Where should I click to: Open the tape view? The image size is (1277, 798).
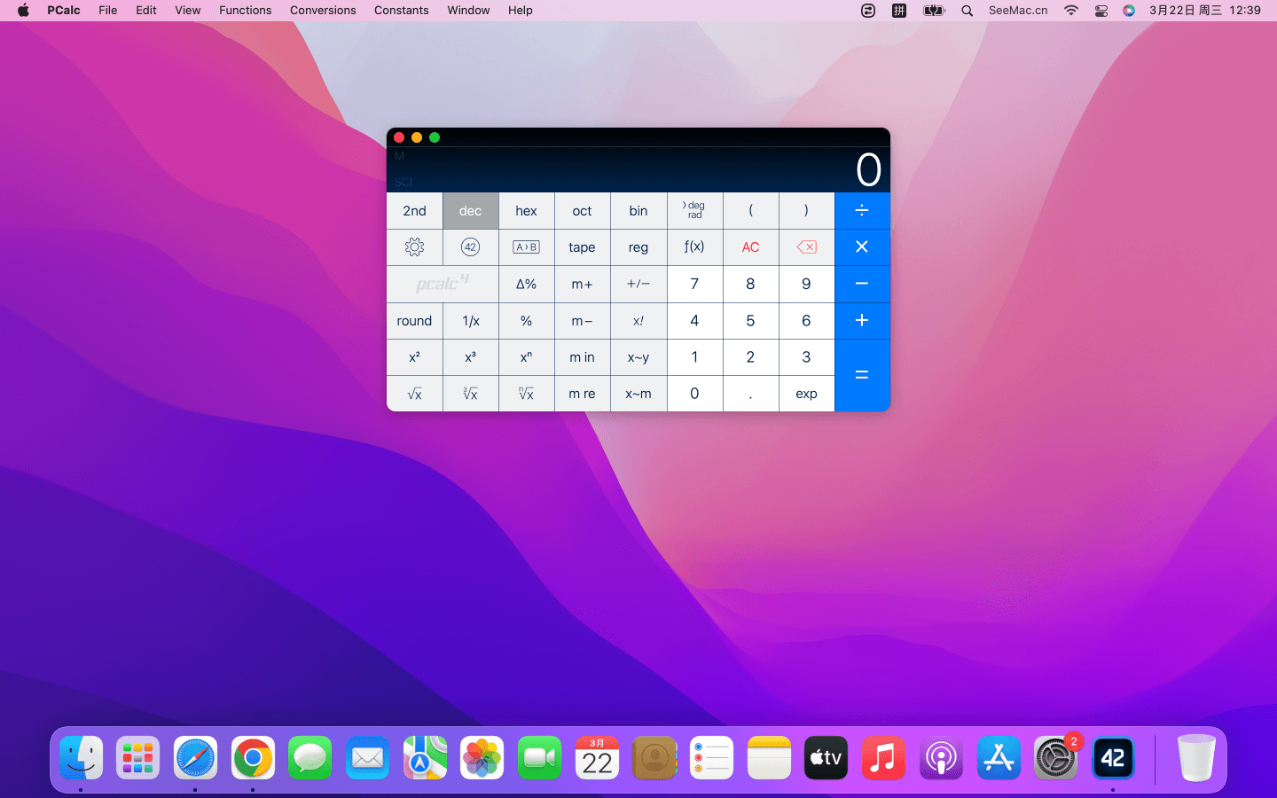582,247
